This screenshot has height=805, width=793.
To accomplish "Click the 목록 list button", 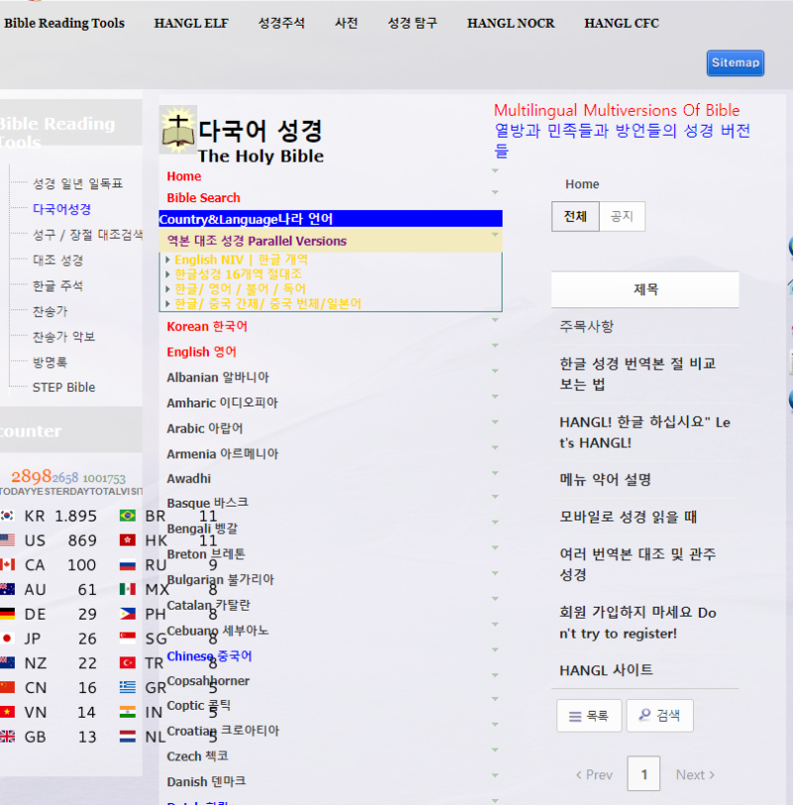I will click(x=589, y=715).
